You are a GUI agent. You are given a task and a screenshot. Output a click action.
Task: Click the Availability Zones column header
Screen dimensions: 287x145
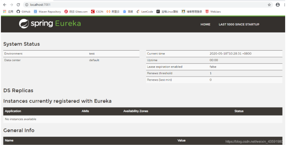(136, 111)
